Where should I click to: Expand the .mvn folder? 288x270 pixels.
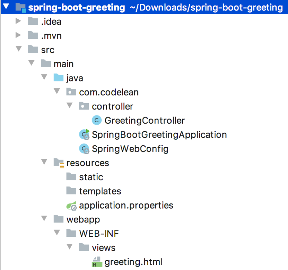click(x=19, y=35)
